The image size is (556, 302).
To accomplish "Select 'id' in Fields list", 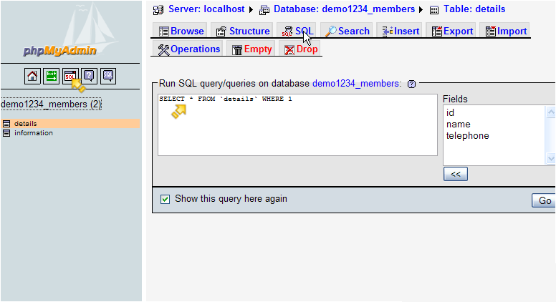I will point(450,112).
